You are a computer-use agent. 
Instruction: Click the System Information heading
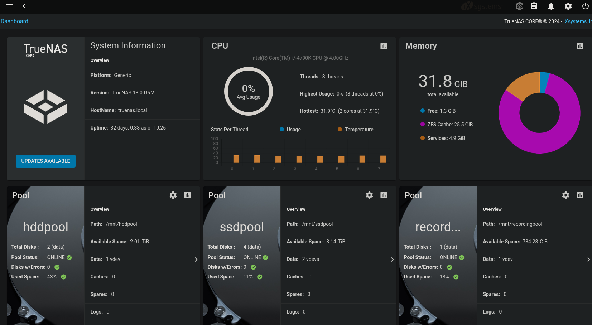(128, 45)
